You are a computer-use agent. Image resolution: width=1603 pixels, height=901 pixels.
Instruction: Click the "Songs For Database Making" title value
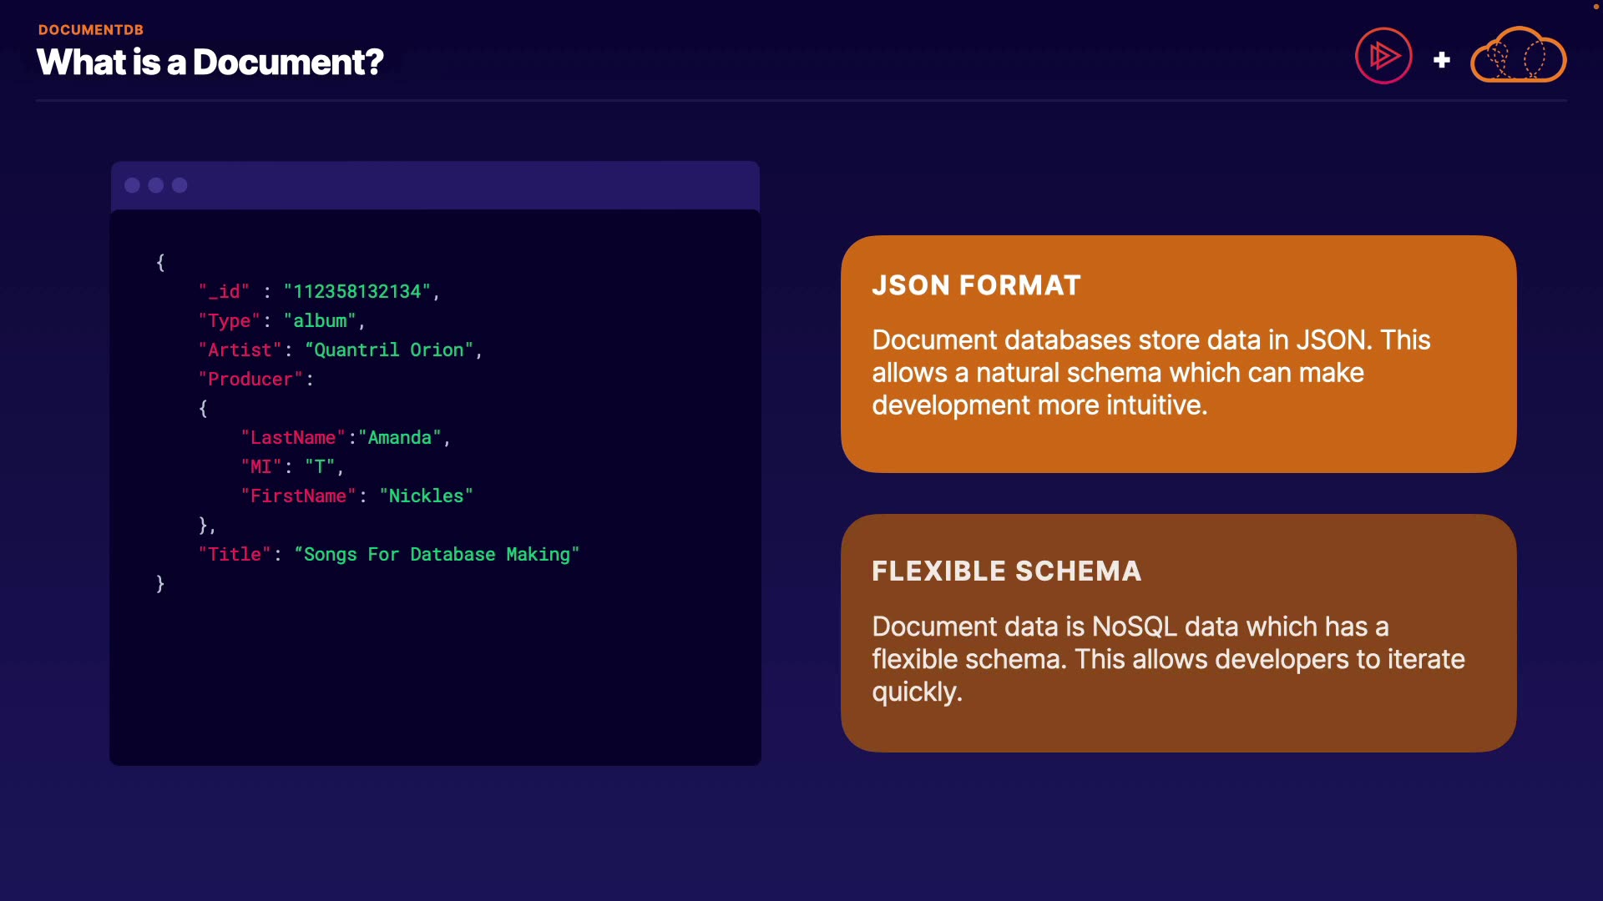pos(437,555)
